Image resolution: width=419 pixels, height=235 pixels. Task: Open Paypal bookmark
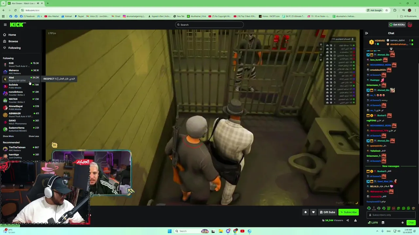coord(79,16)
